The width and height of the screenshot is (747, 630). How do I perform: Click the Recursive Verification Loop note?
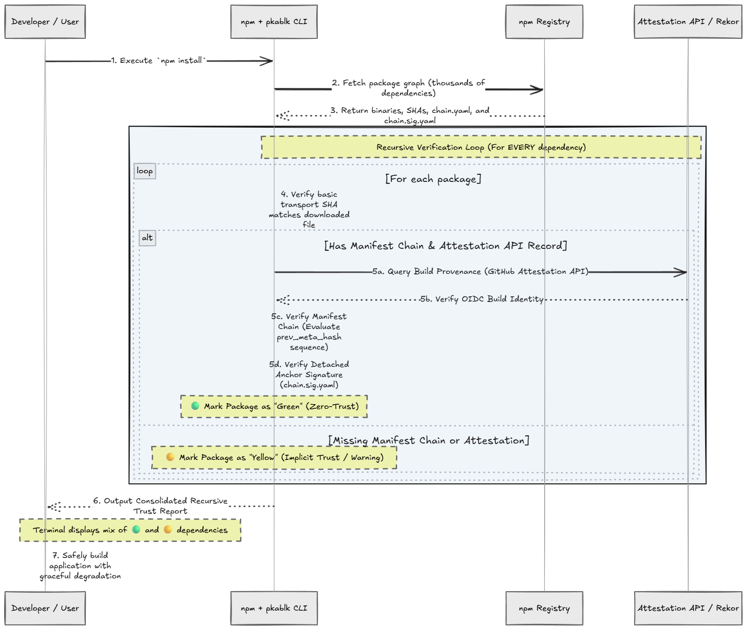coord(481,147)
